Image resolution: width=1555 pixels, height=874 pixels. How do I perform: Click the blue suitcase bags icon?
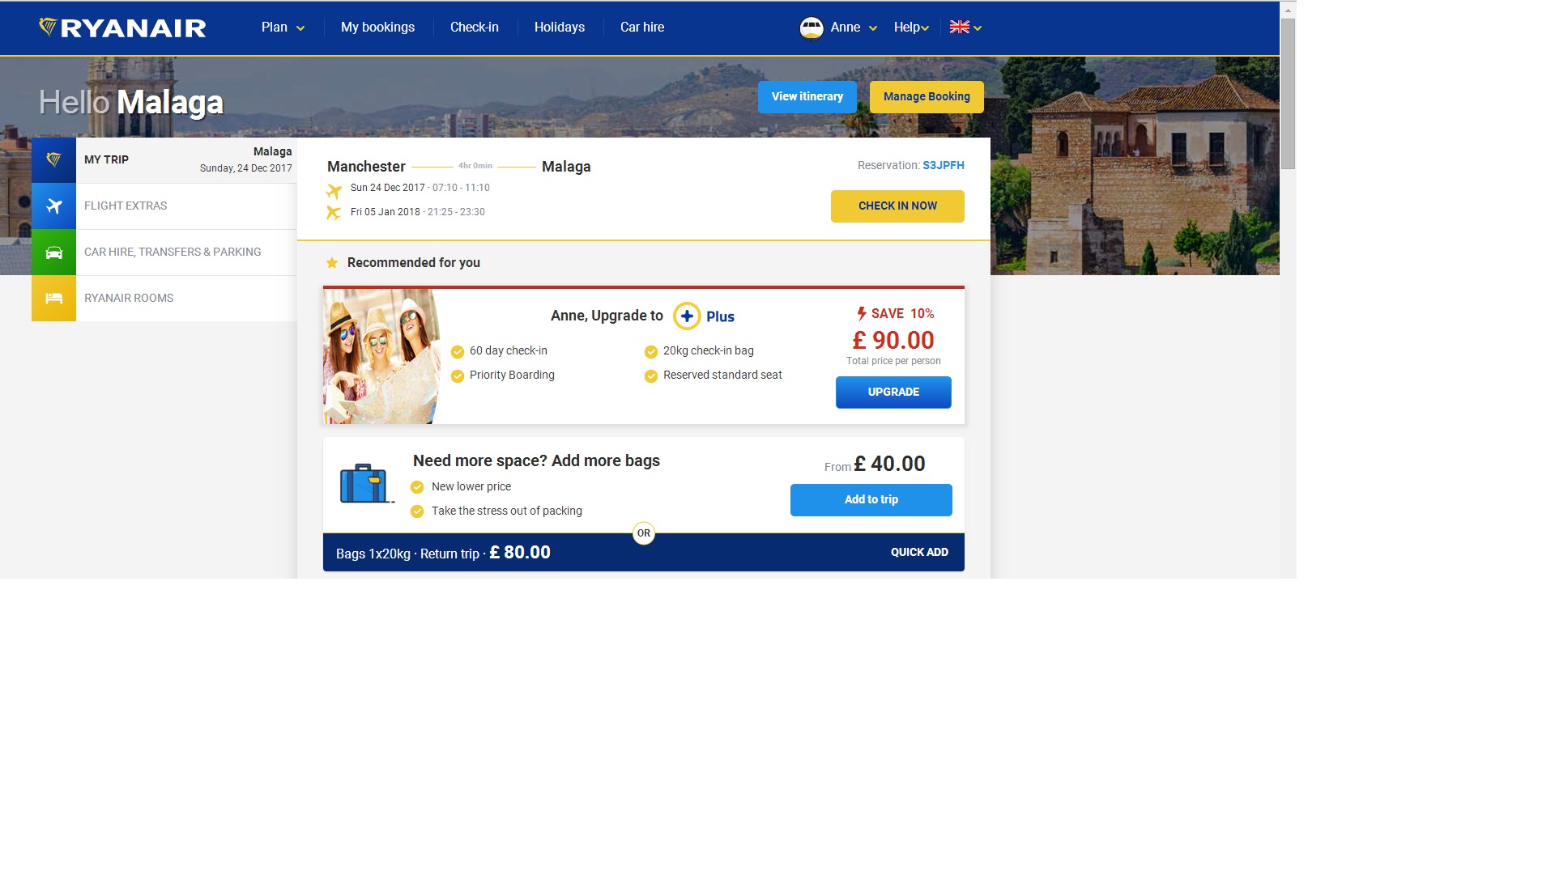[x=366, y=483]
